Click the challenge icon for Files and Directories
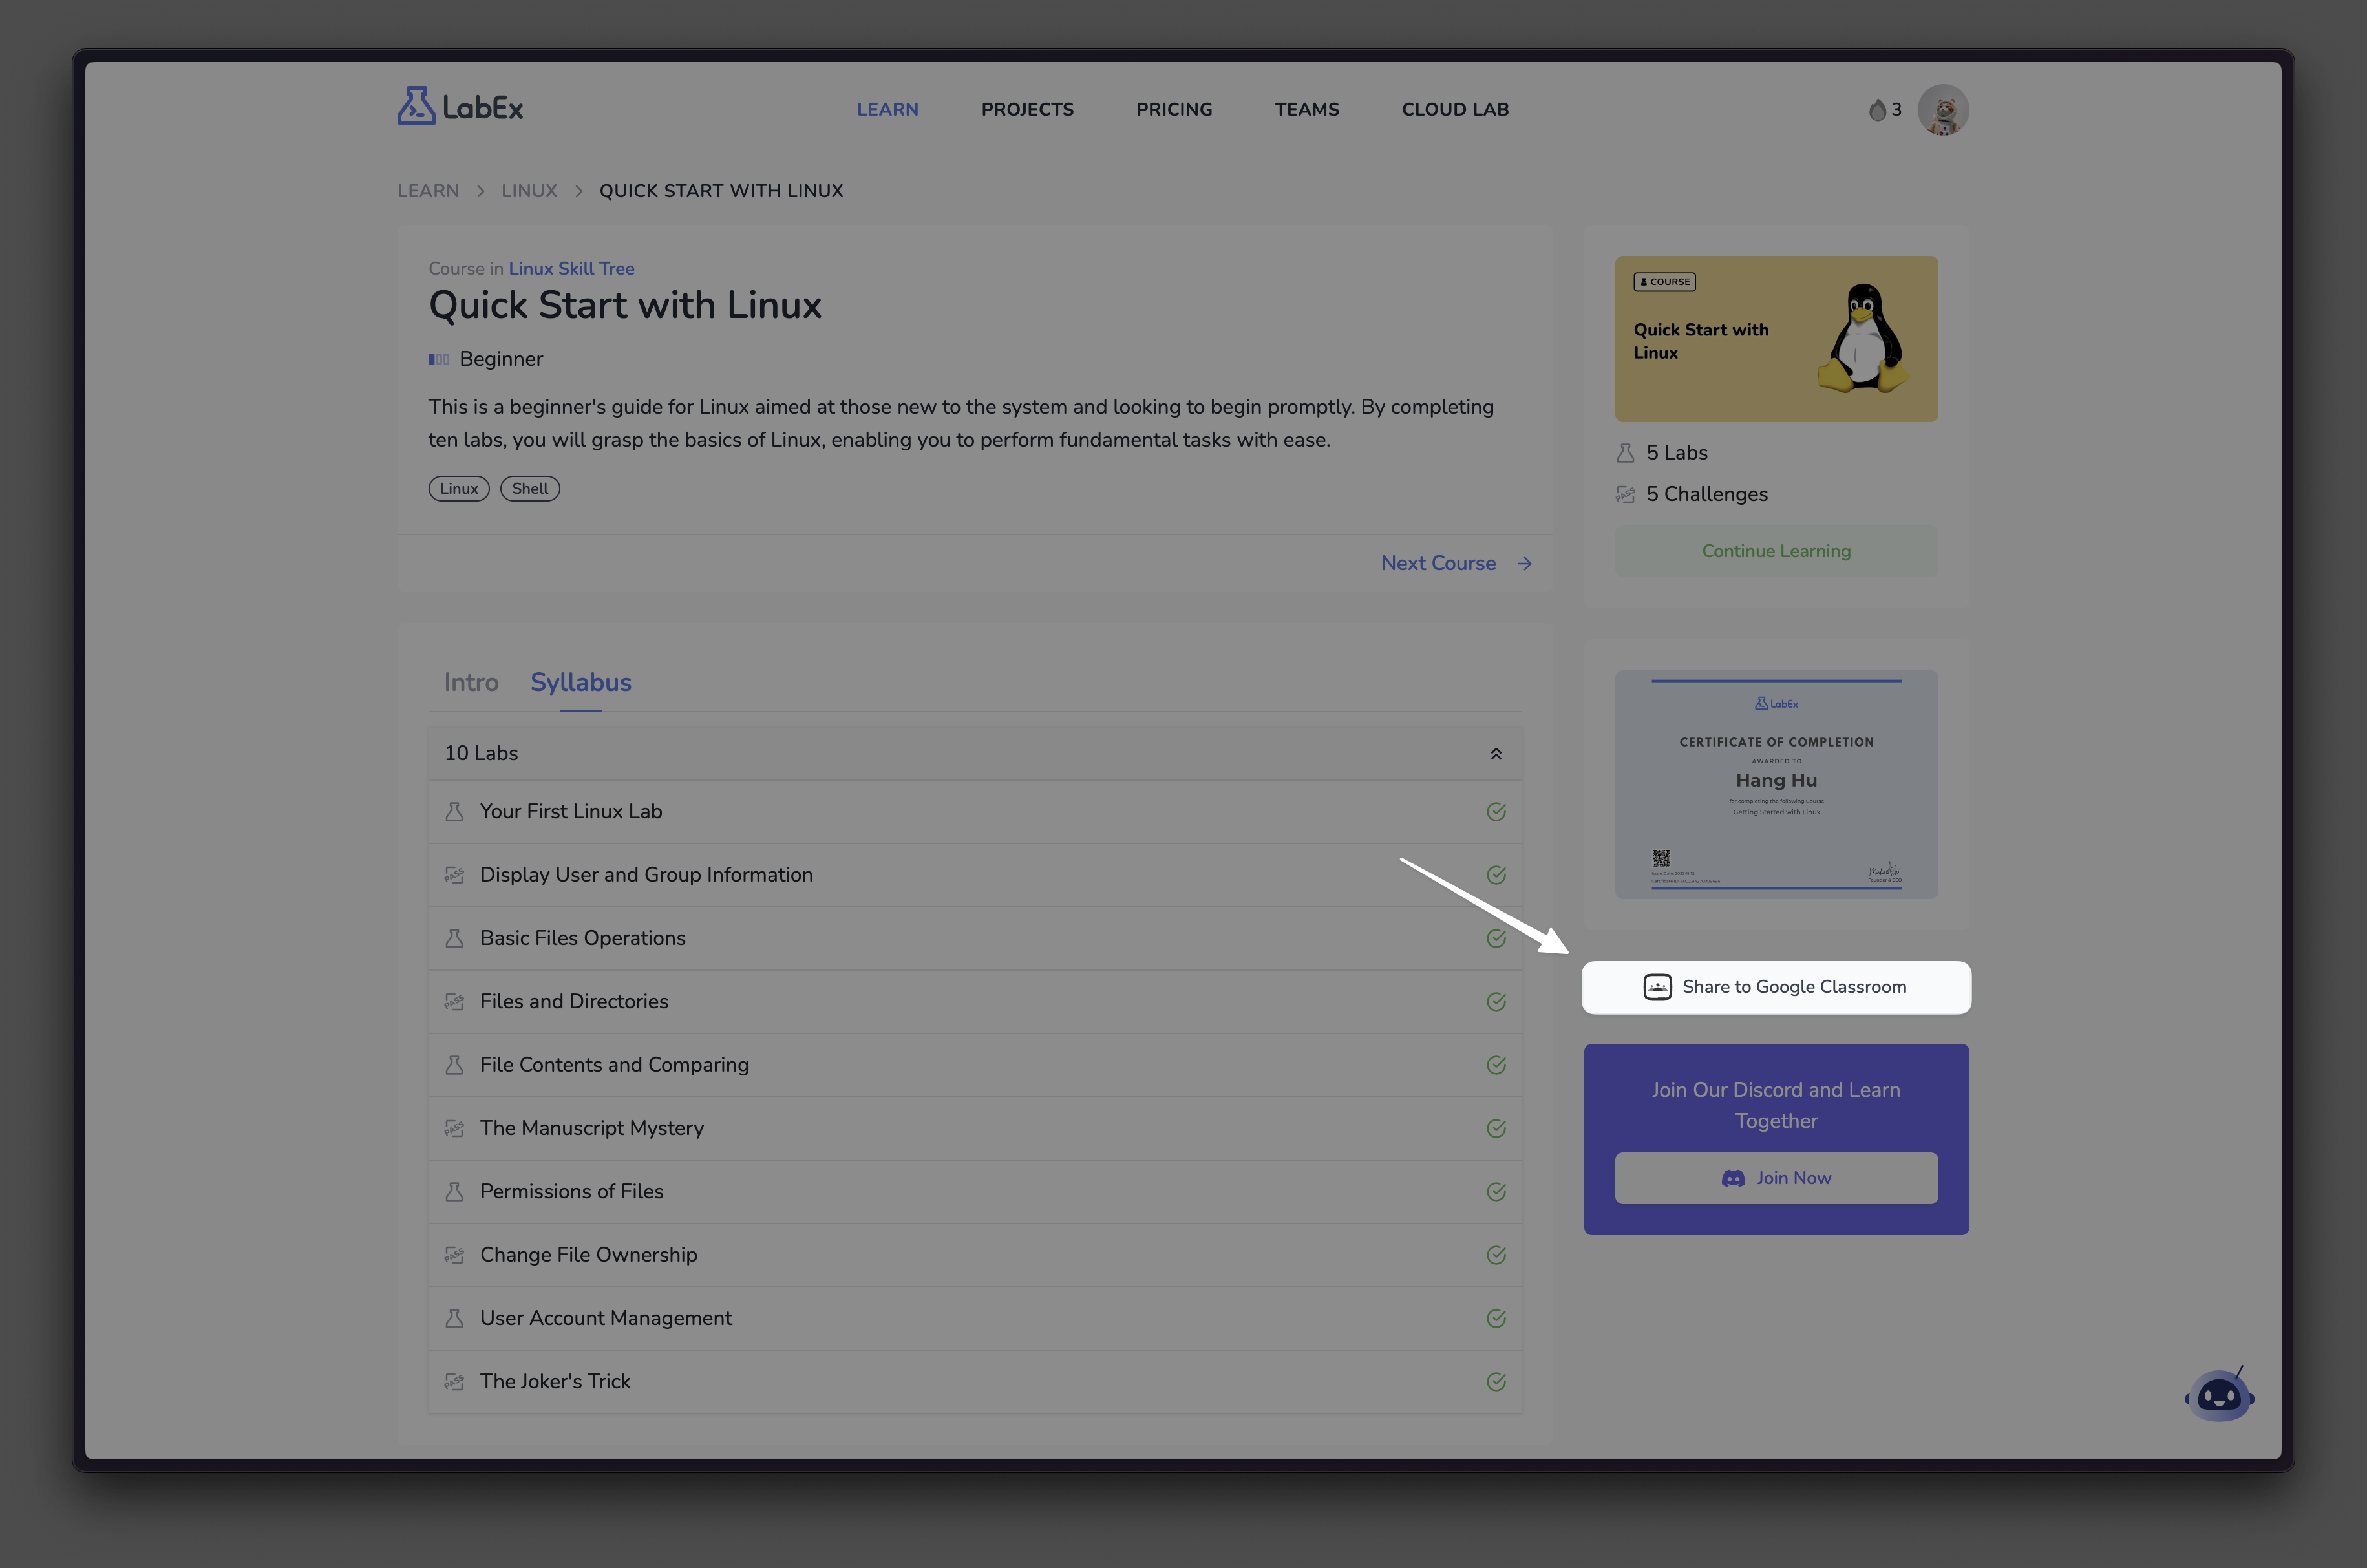 pos(454,1002)
